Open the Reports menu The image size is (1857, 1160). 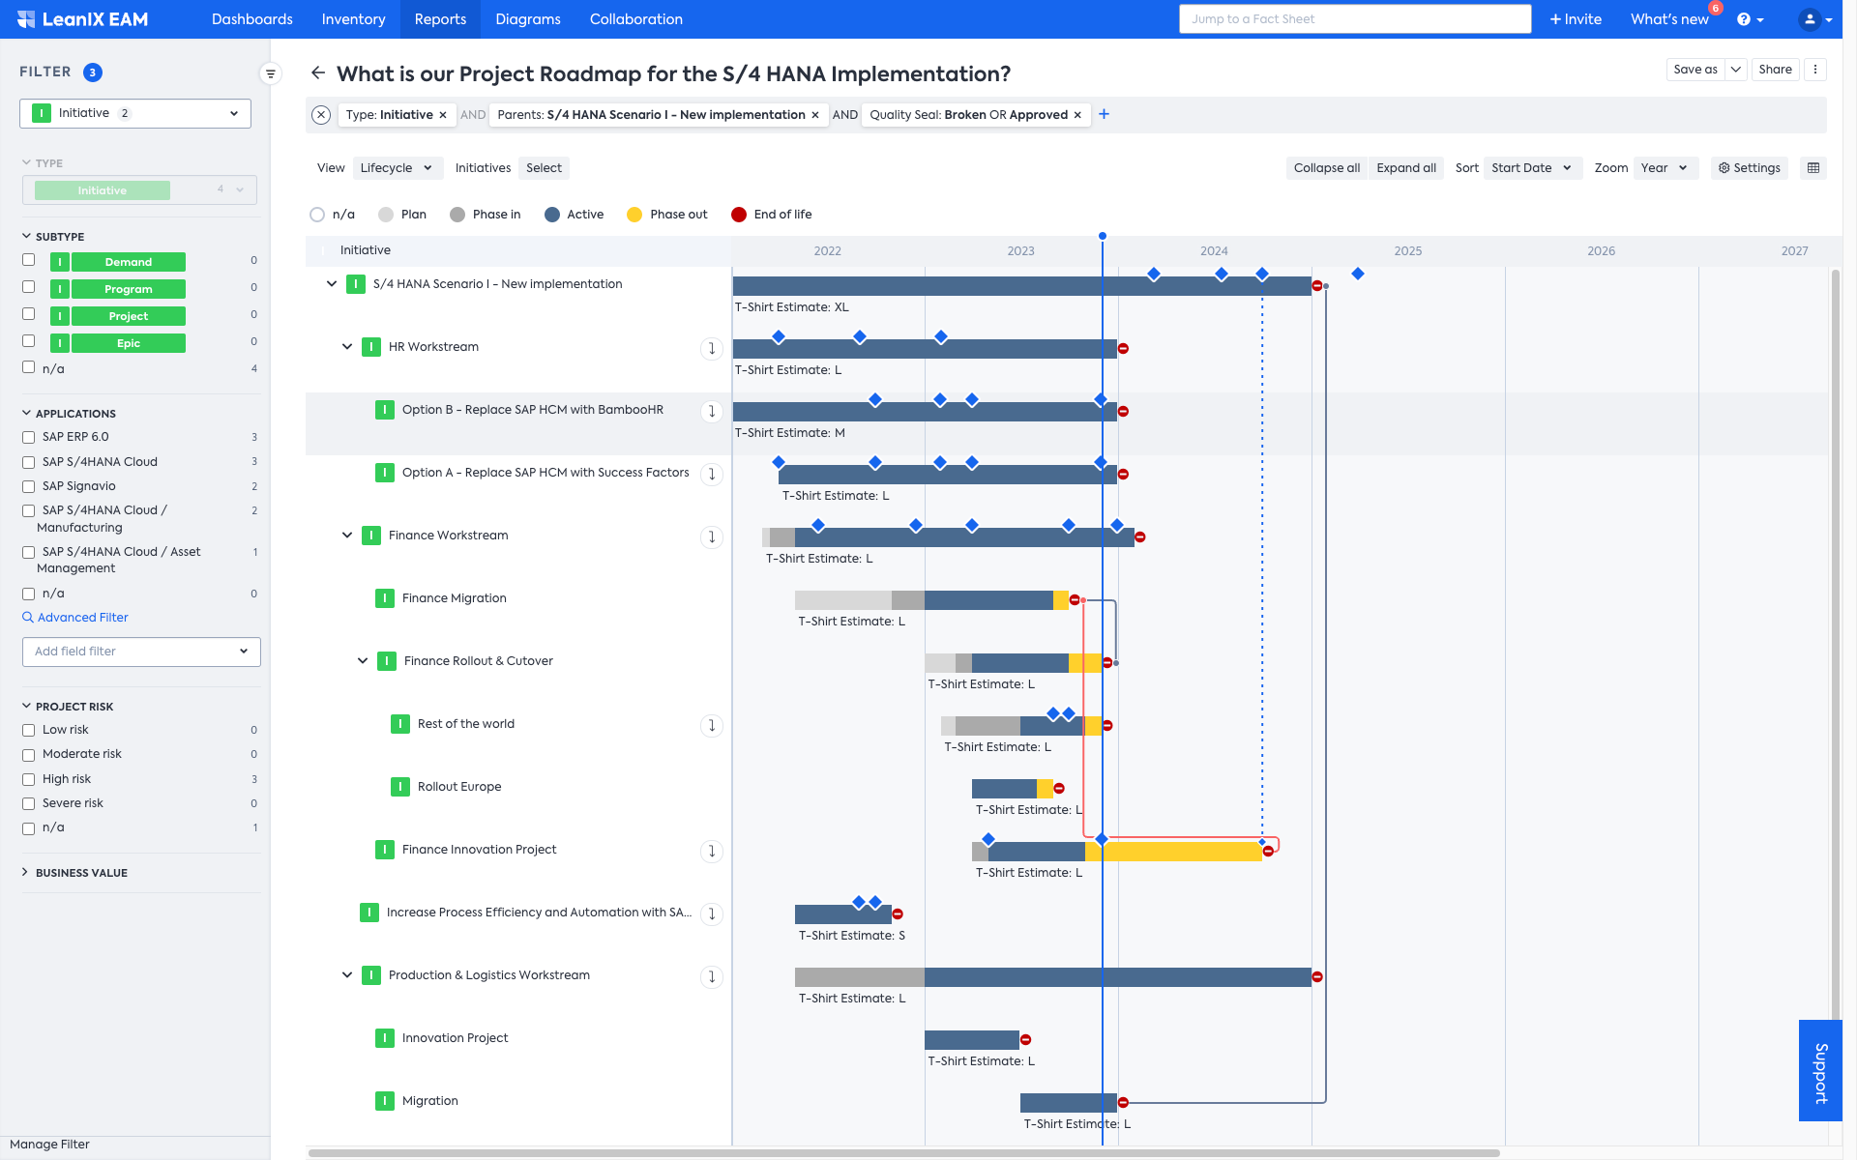click(x=440, y=19)
